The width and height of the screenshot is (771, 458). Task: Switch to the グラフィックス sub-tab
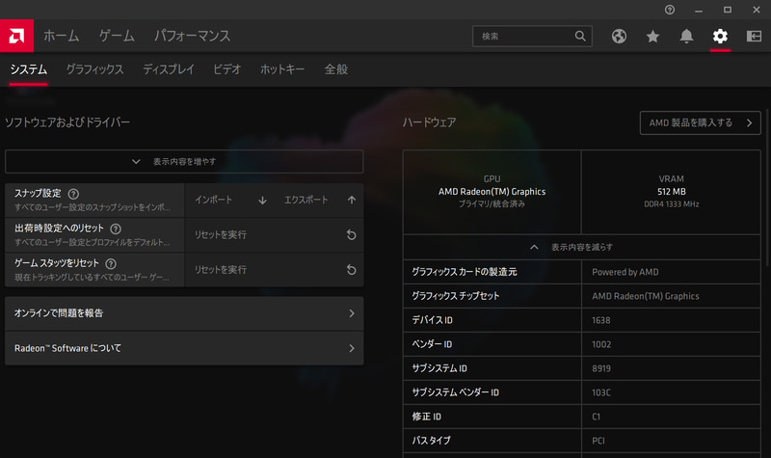(x=94, y=69)
